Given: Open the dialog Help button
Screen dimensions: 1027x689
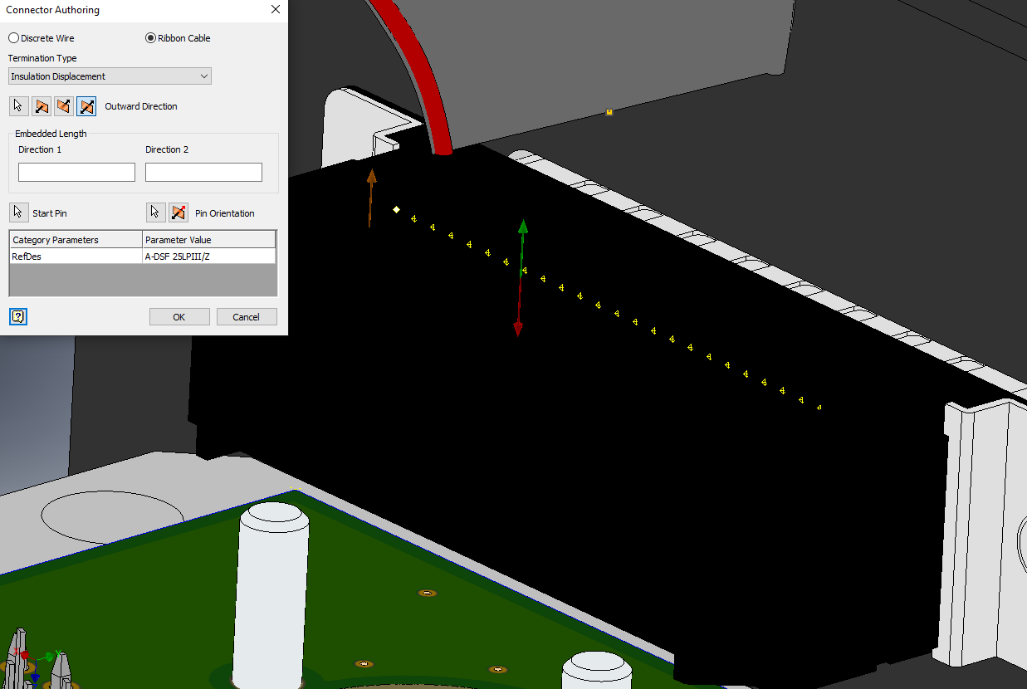Looking at the screenshot, I should [x=17, y=316].
